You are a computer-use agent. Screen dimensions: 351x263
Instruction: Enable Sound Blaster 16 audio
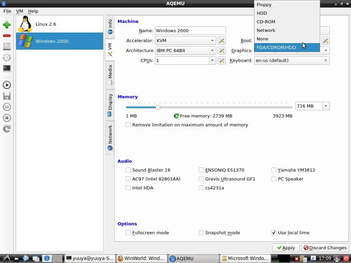coord(148,170)
